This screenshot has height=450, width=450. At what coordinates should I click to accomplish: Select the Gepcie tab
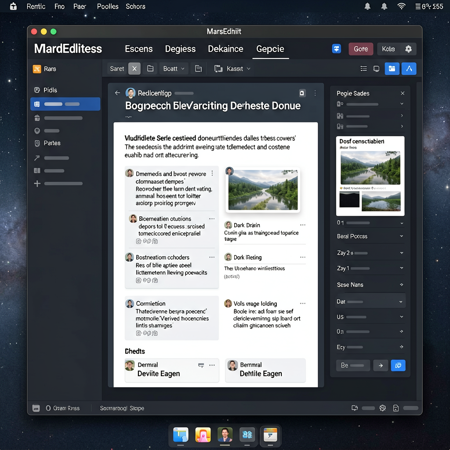pyautogui.click(x=270, y=49)
